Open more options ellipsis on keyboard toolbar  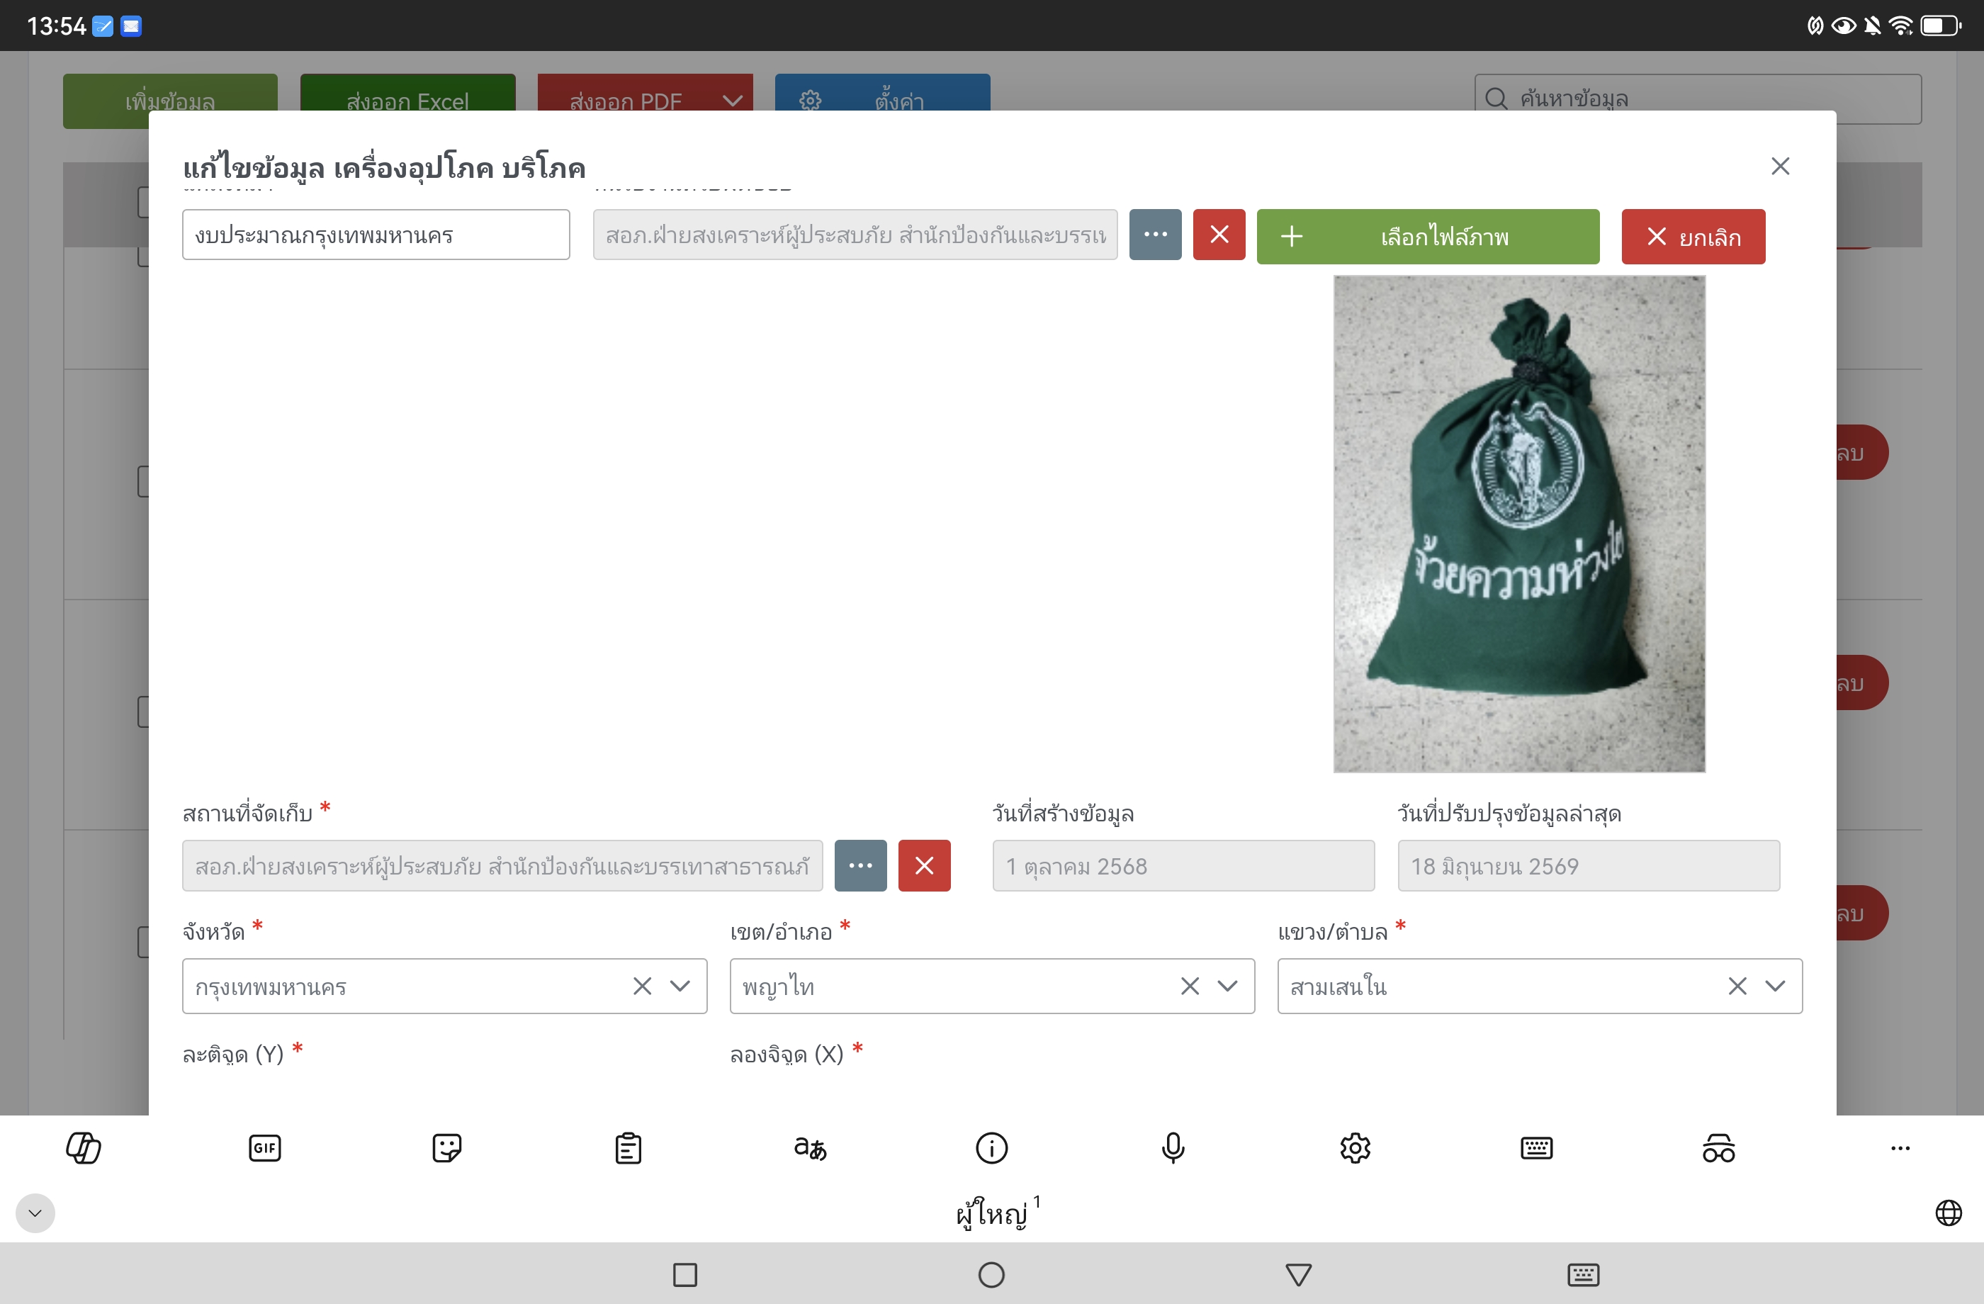[1900, 1148]
